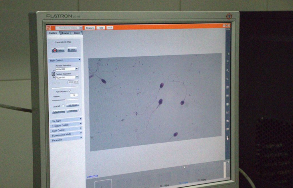
Task: Click the frame rate 33.2 fps text
Action: coord(63,42)
